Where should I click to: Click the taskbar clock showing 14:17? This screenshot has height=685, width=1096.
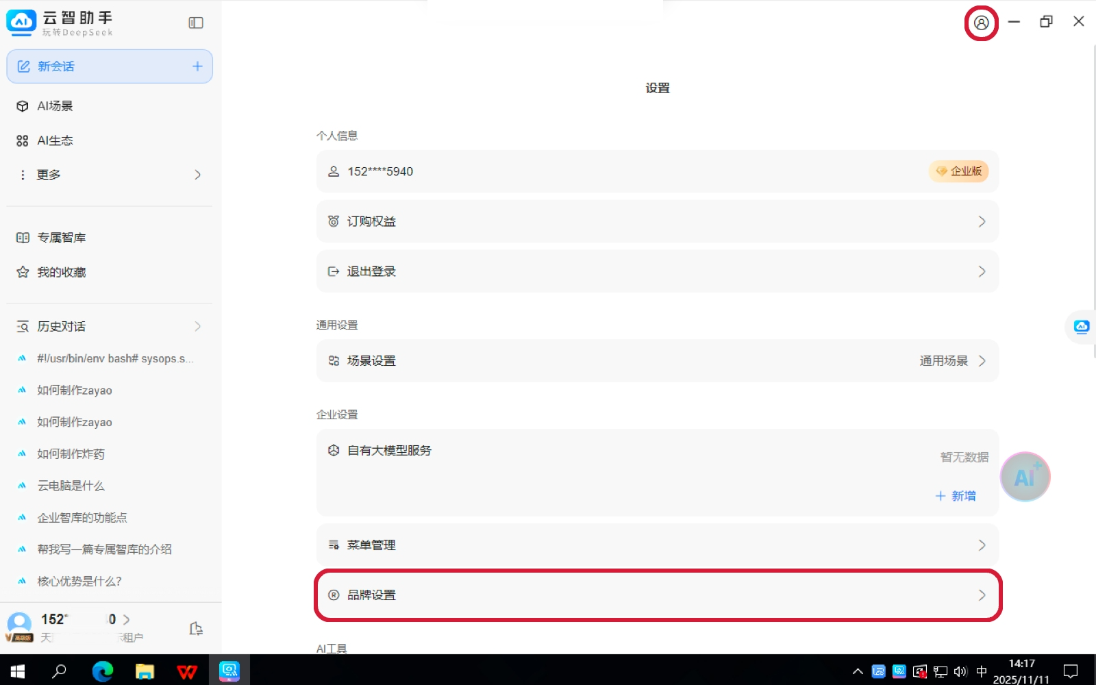pyautogui.click(x=1021, y=671)
